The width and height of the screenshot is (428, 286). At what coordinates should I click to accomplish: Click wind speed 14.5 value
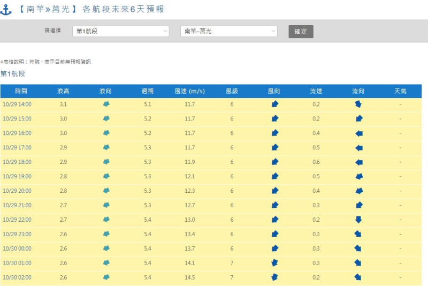pos(190,277)
